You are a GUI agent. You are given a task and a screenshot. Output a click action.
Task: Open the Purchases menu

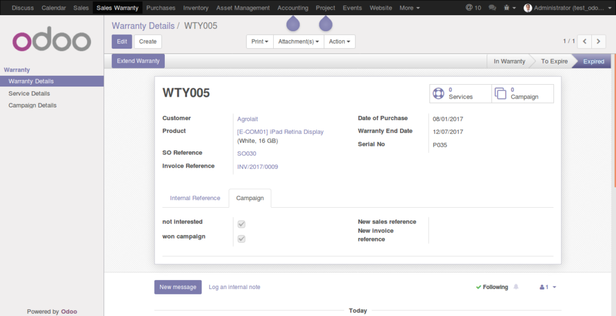pos(161,7)
